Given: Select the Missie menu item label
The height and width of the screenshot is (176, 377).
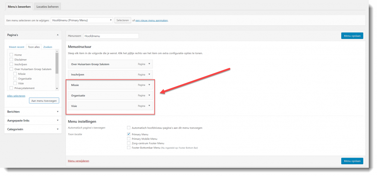Looking at the screenshot, I should pos(75,85).
